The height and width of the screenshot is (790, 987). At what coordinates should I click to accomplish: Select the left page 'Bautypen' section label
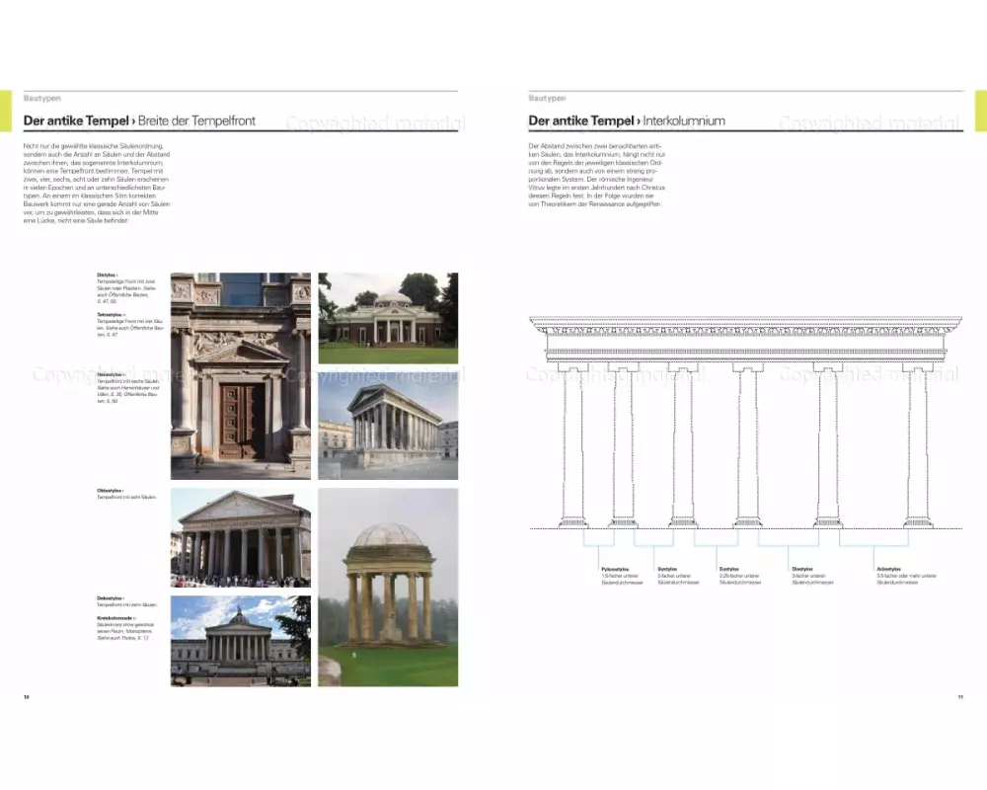40,99
